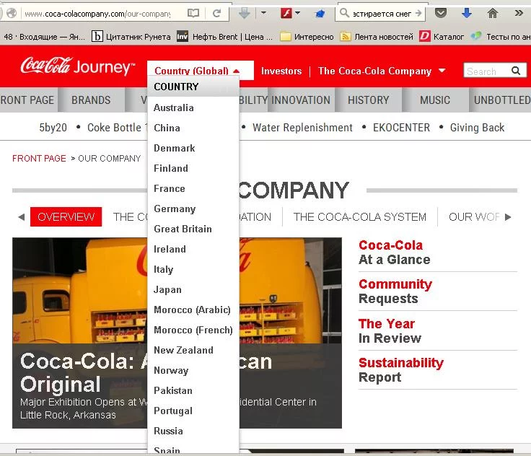
Task: Open the HISTORY navigation tab
Action: [x=368, y=100]
